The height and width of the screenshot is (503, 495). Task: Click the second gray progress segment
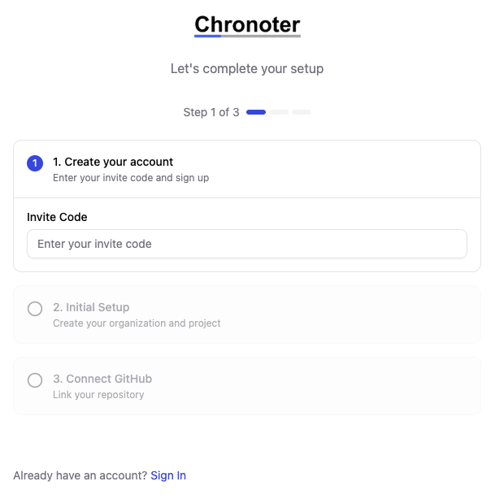[279, 112]
